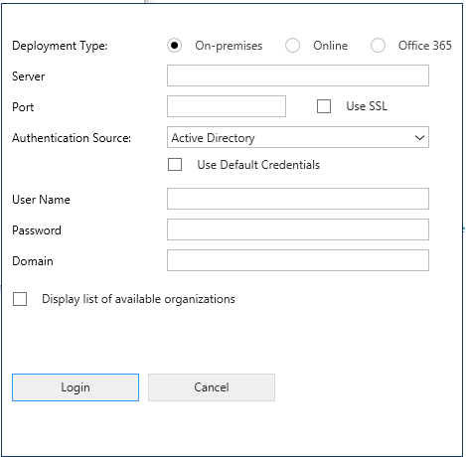The height and width of the screenshot is (457, 466).
Task: Select the On-premises deployment type
Action: [x=174, y=46]
